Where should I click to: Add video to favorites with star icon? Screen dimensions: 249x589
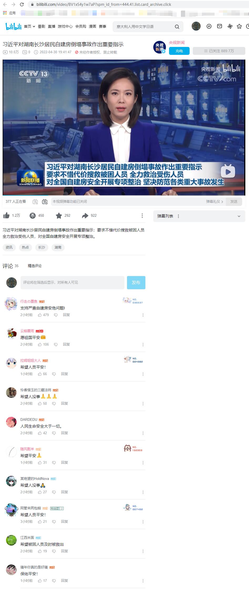59,216
